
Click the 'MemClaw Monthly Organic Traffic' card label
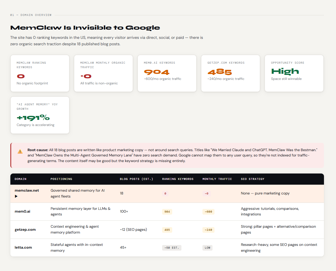[x=103, y=65]
